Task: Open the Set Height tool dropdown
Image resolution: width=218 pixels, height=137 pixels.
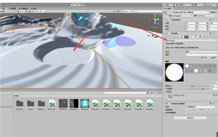Action: [191, 40]
